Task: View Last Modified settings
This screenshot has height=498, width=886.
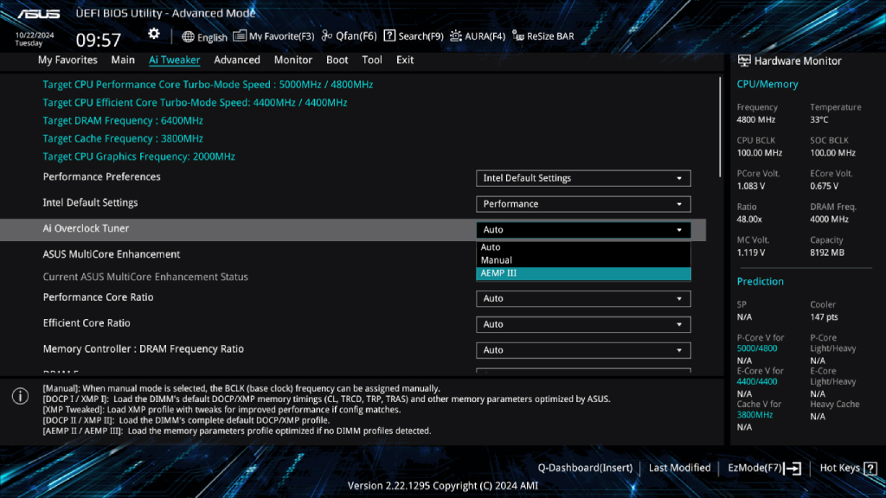Action: [x=679, y=468]
